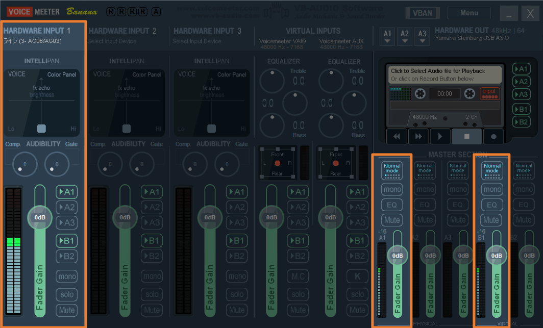This screenshot has width=543, height=328.
Task: Click B1 master fader 0dB knob
Action: click(496, 256)
